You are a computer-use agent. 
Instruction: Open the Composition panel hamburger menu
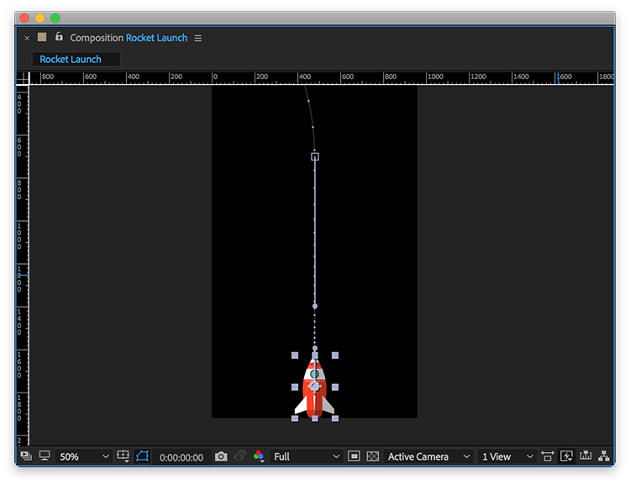[x=198, y=38]
